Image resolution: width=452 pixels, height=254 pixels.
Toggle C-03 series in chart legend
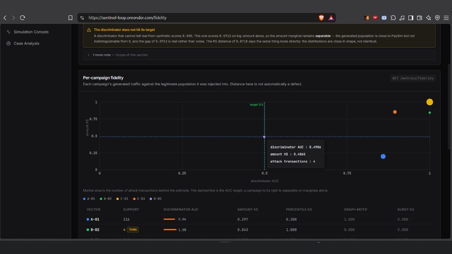[139, 199]
